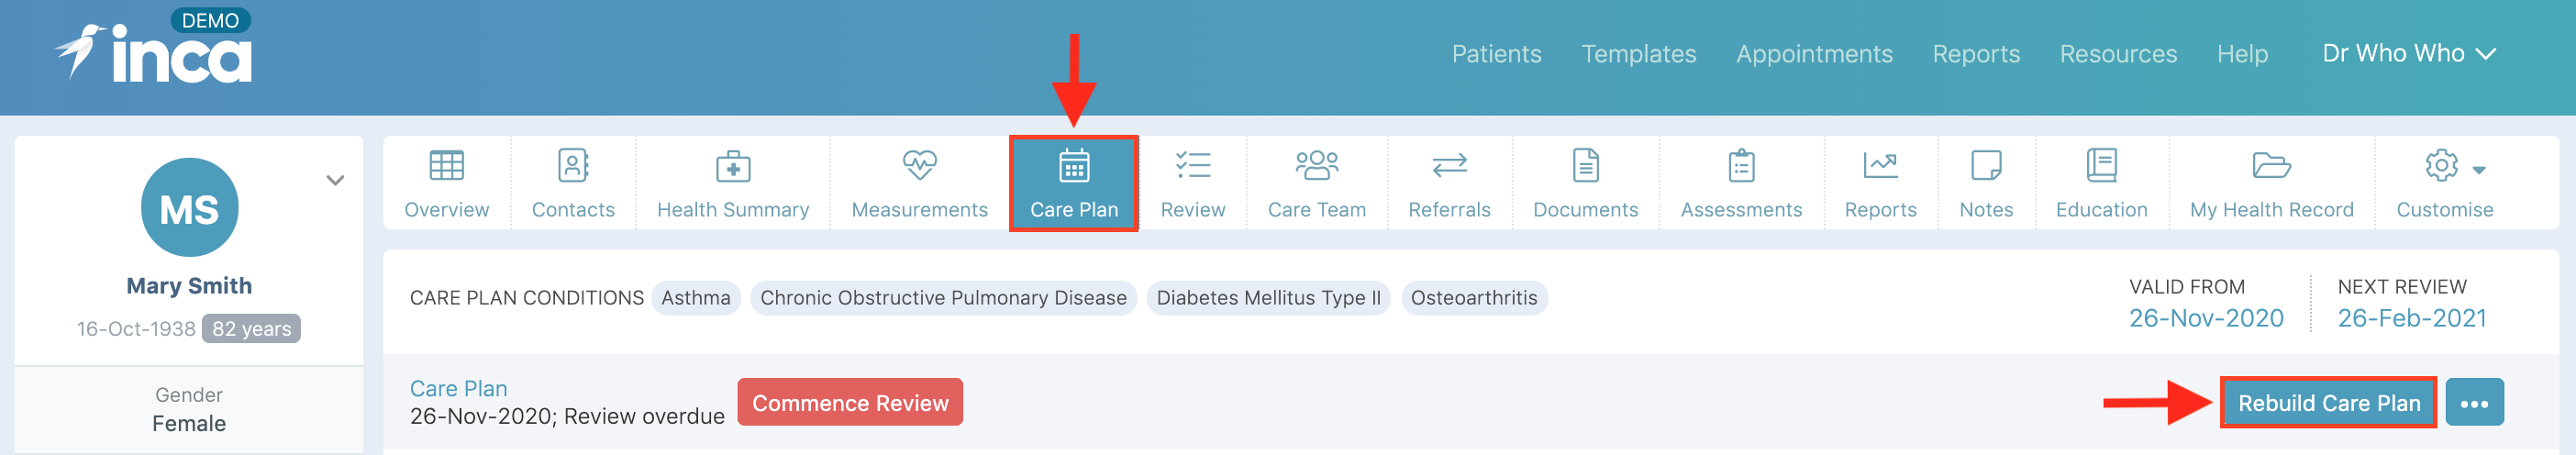Screen dimensions: 2576x455
Task: Open the Assessments clipboard icon
Action: pyautogui.click(x=1741, y=165)
